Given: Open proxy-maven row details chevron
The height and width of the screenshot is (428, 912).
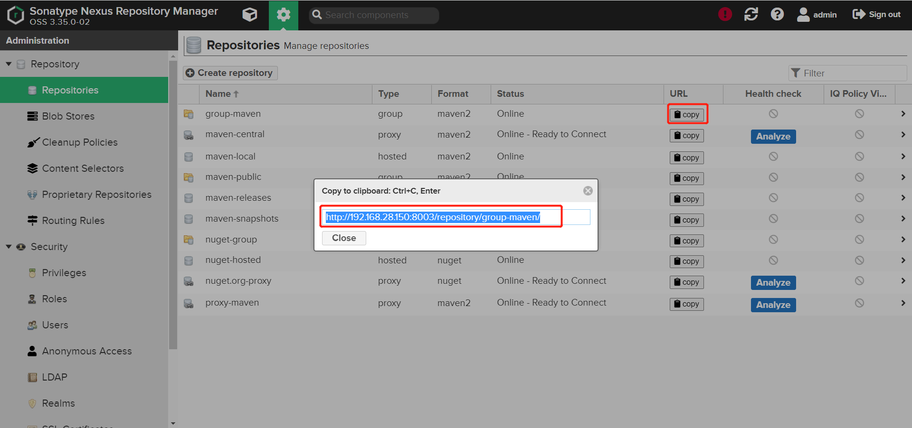Looking at the screenshot, I should [x=903, y=303].
